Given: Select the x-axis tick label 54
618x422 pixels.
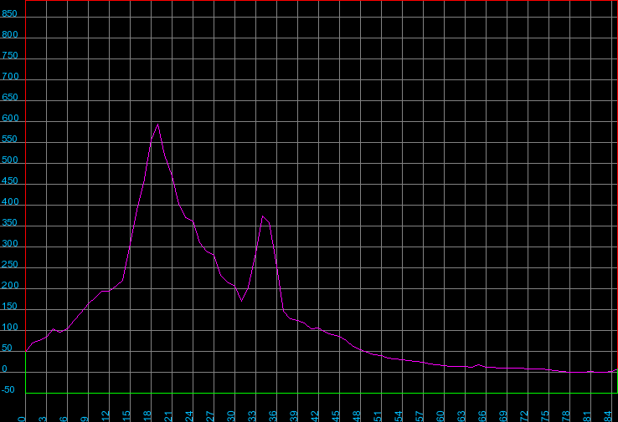Looking at the screenshot, I should point(399,416).
